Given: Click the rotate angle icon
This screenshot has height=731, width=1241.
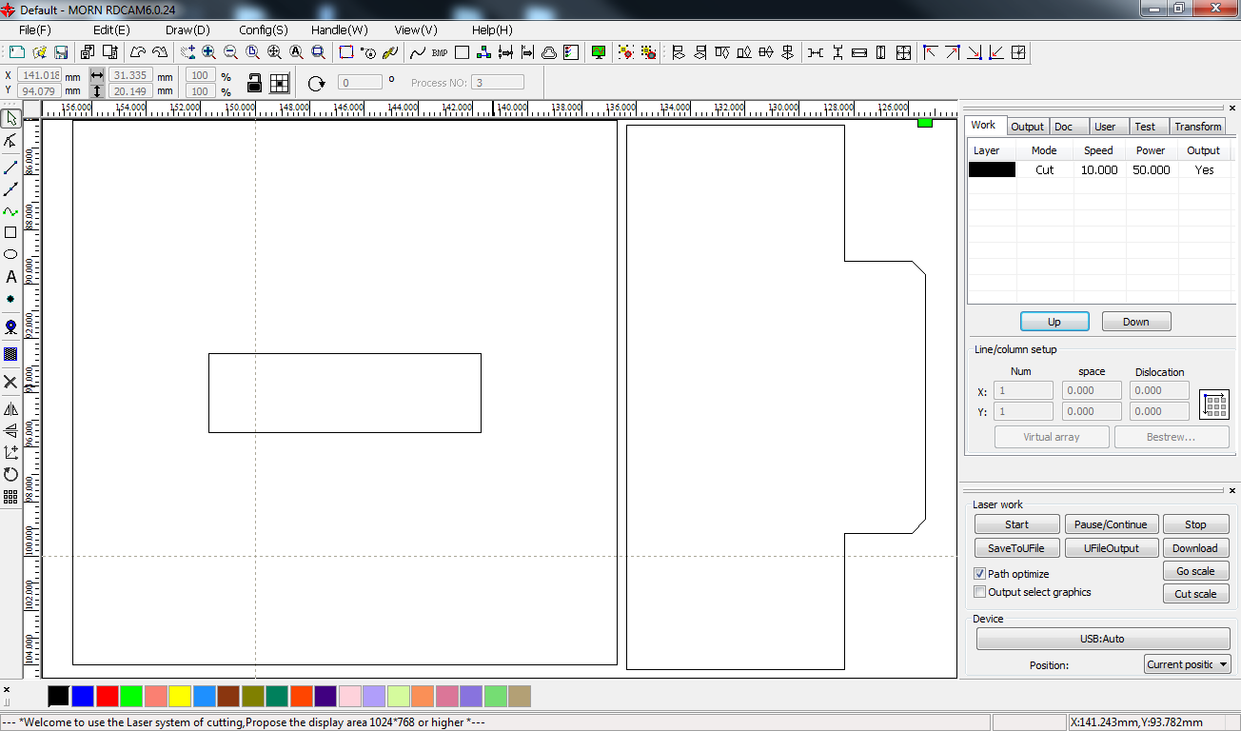Looking at the screenshot, I should pos(317,83).
